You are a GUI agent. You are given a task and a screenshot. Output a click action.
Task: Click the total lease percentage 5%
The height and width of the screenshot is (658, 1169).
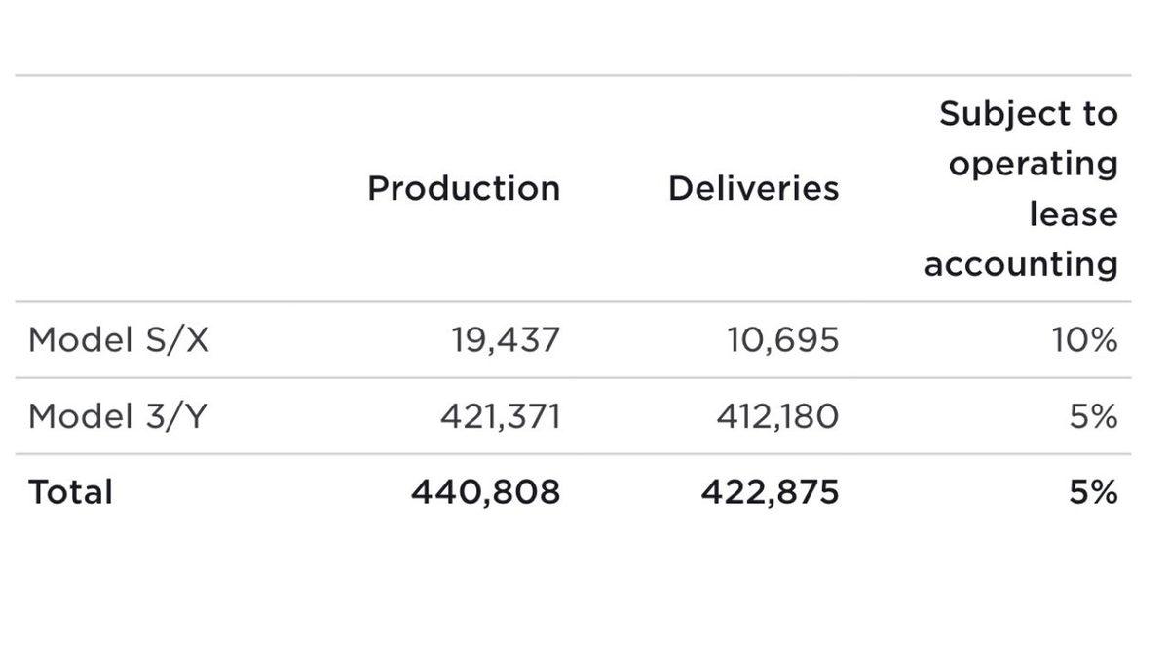(1093, 491)
